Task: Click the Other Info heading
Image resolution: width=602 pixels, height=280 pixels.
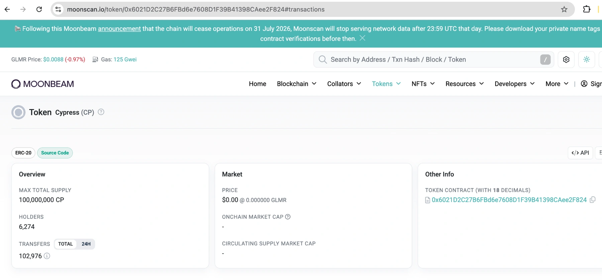Action: click(439, 174)
